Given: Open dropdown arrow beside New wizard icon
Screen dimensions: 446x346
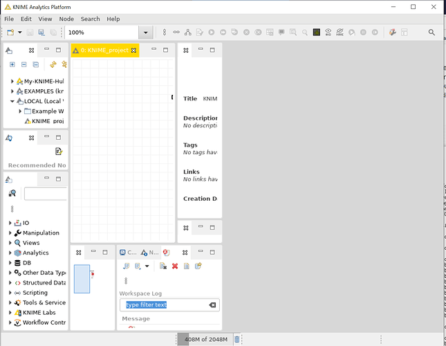Looking at the screenshot, I should [19, 32].
